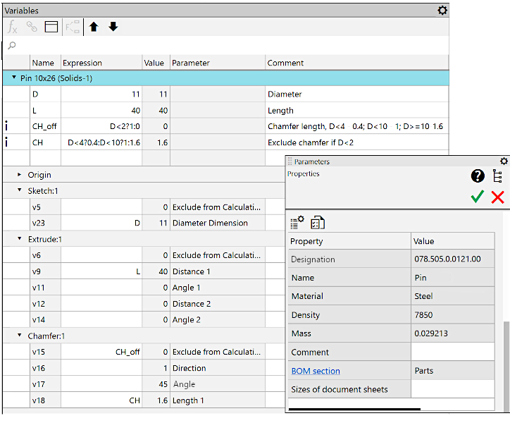
Task: Expand the Origin tree node
Action: click(x=20, y=175)
